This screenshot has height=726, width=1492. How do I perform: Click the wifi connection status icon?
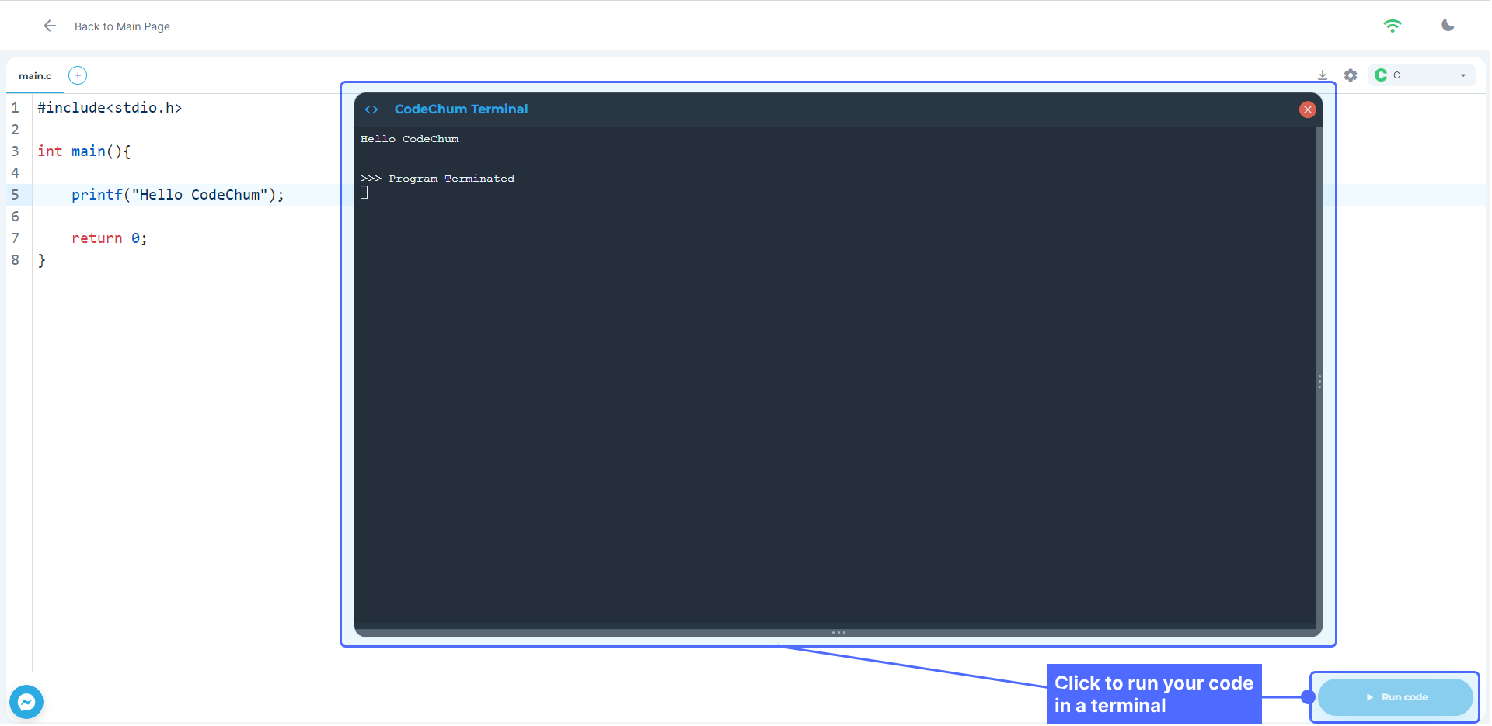tap(1392, 26)
